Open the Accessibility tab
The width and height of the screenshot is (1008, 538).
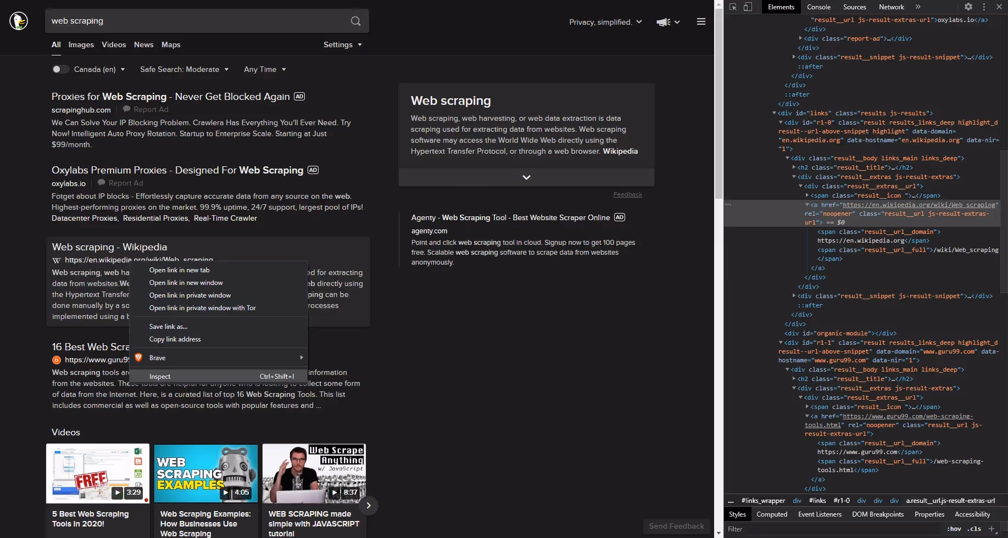(972, 514)
